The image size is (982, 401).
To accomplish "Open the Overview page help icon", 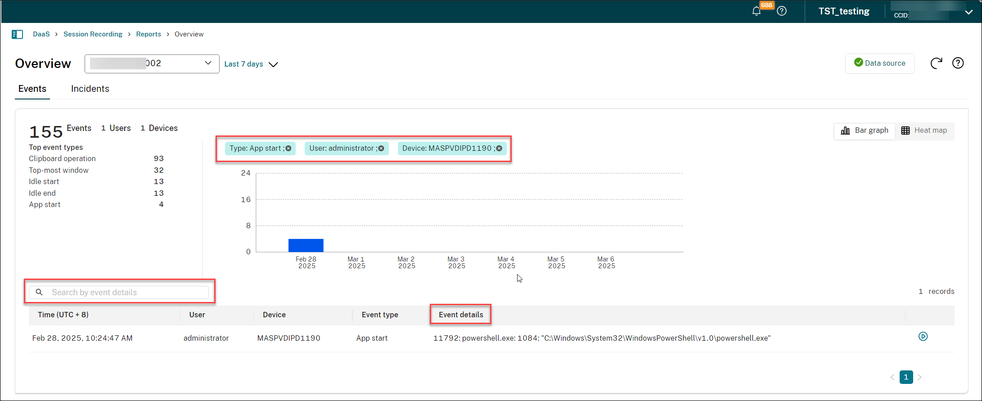I will coord(958,63).
